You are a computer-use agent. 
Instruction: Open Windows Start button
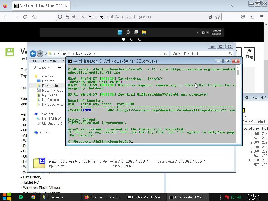click(x=7, y=197)
